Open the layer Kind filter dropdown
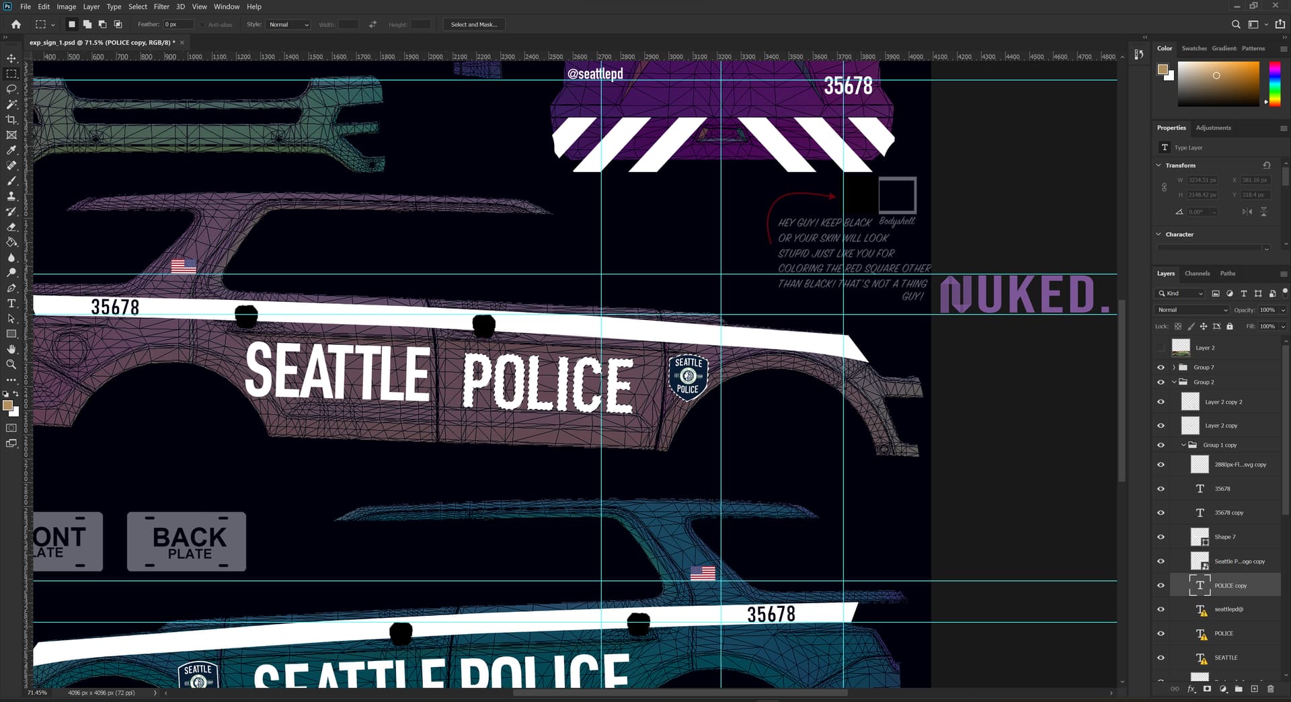Viewport: 1291px width, 702px height. point(1180,293)
